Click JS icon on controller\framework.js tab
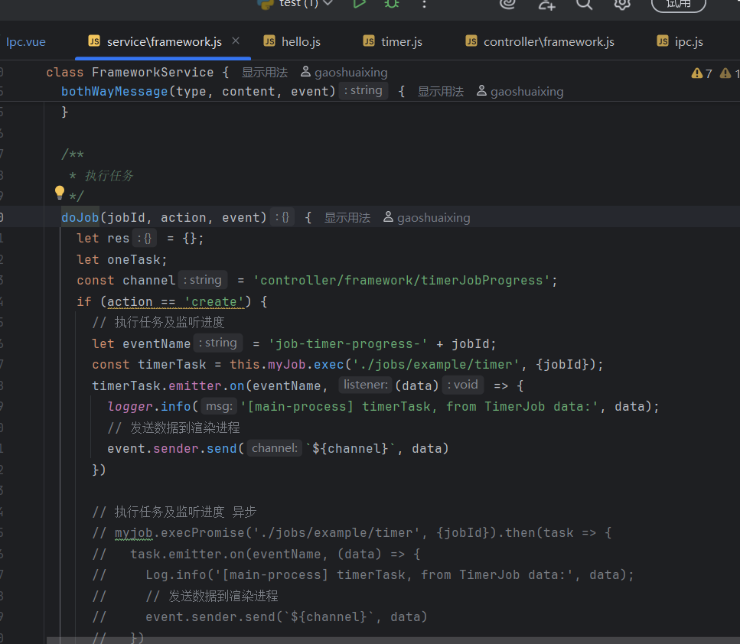The image size is (740, 644). click(471, 41)
